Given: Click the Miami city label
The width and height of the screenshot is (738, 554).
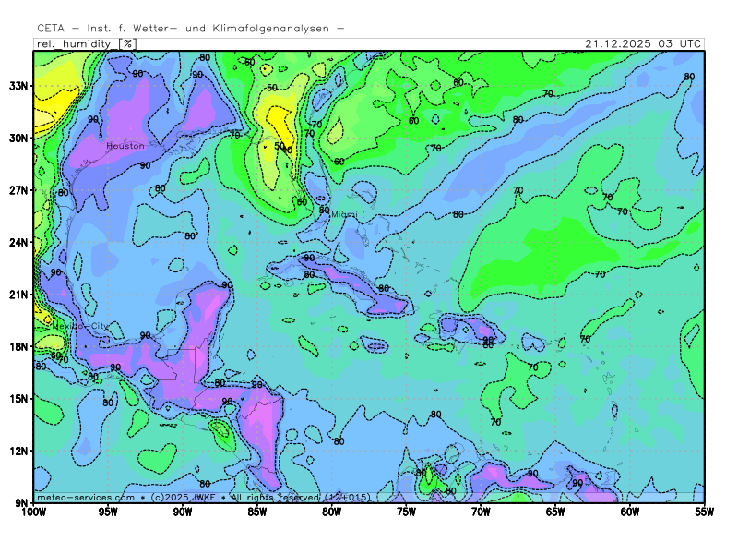Looking at the screenshot, I should (x=343, y=214).
